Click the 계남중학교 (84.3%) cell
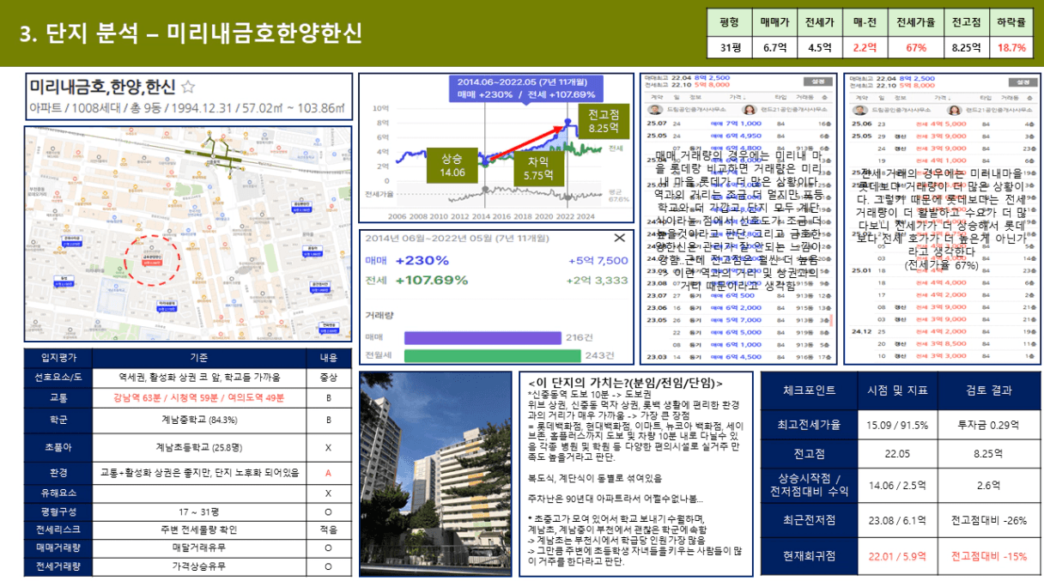1044x587 pixels. click(198, 420)
